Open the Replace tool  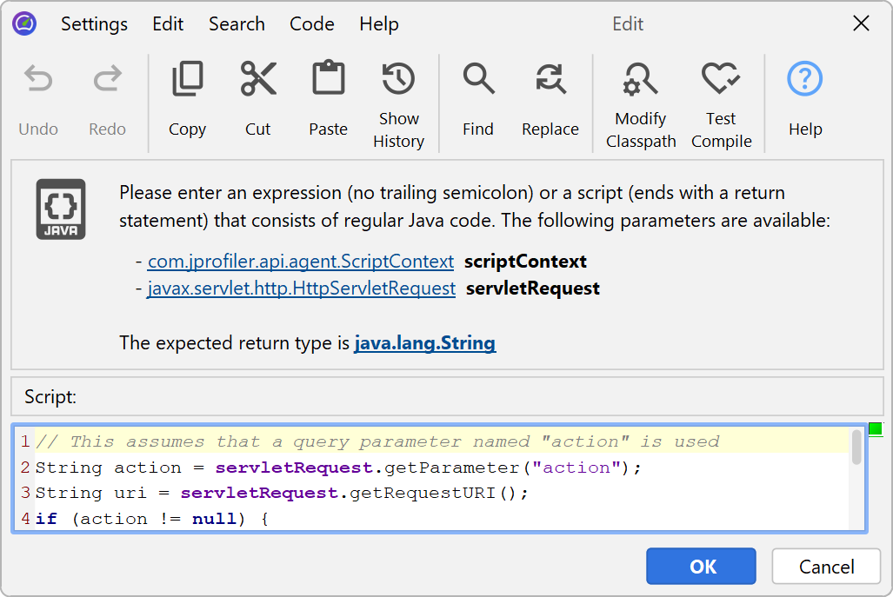(x=550, y=80)
